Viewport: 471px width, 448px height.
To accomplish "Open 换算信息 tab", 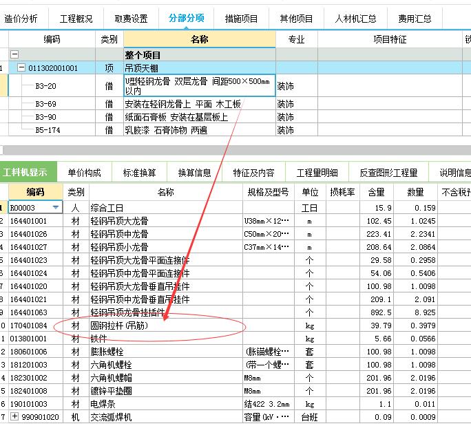I will (194, 173).
